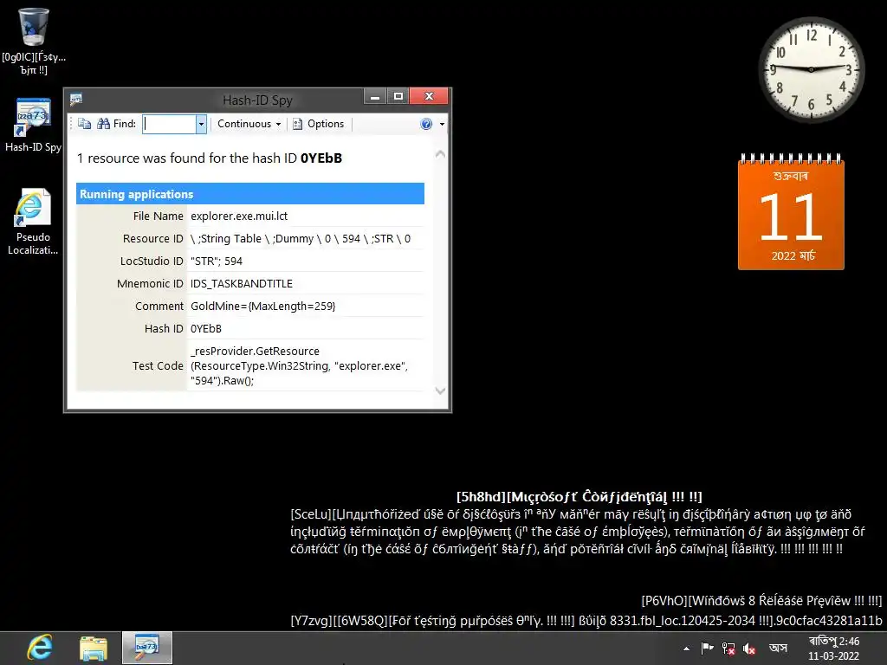Close the Hash-ID Spy window
The width and height of the screenshot is (887, 665).
[x=429, y=96]
